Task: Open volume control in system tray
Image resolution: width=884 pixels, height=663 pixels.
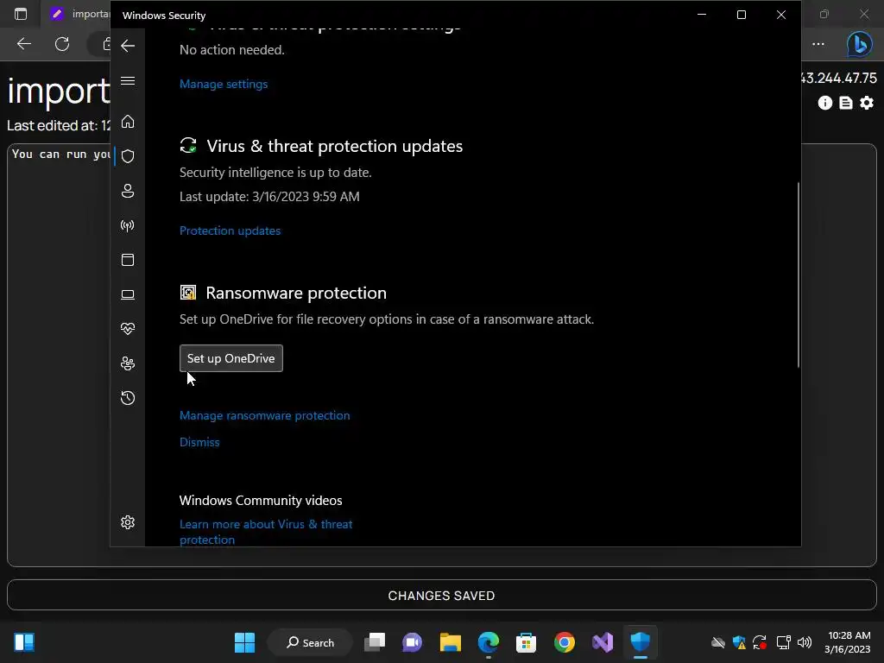Action: click(x=805, y=642)
